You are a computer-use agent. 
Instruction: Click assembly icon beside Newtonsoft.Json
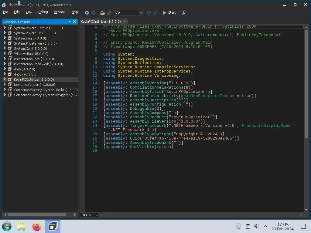(10, 84)
